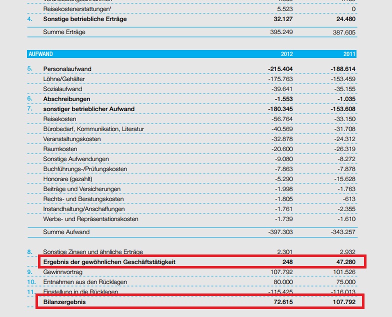Click the AUFWAND header label
This screenshot has height=317, width=392.
[x=41, y=54]
